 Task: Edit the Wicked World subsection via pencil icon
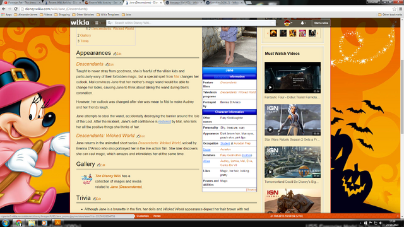[x=141, y=136]
